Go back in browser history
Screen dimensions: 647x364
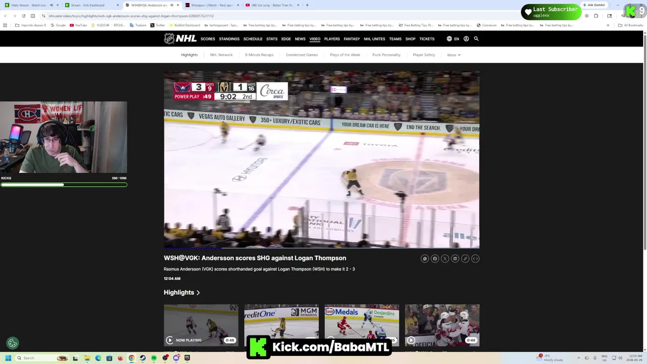(6, 16)
